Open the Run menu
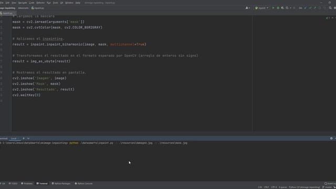336x189 pixels. click(49, 3)
